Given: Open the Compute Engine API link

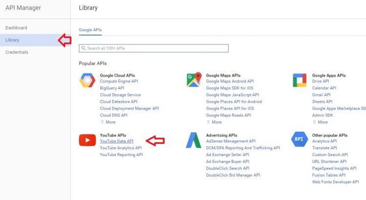Looking at the screenshot, I should (x=119, y=81).
